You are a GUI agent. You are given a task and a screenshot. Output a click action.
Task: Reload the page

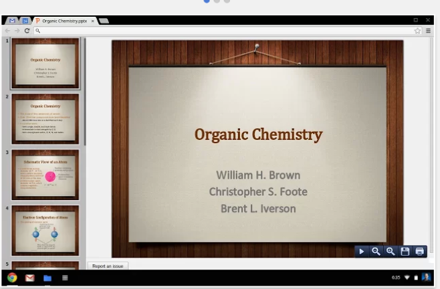click(27, 31)
